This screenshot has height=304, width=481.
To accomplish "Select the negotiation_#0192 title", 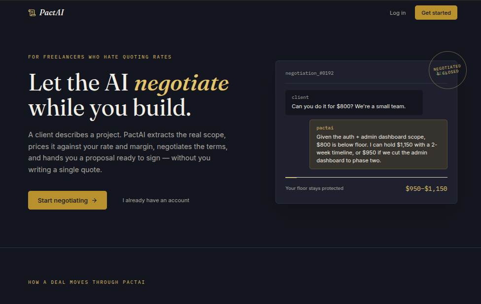I will [x=309, y=73].
